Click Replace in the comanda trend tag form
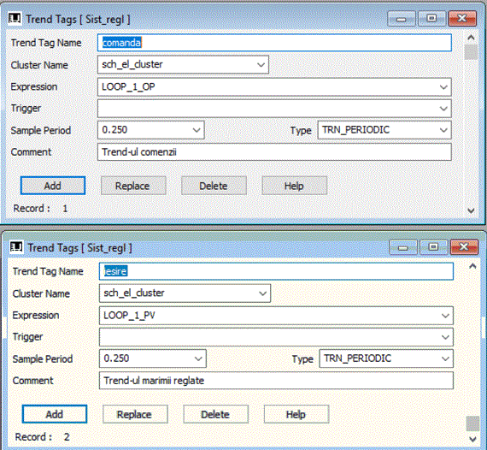487x450 pixels. [133, 186]
